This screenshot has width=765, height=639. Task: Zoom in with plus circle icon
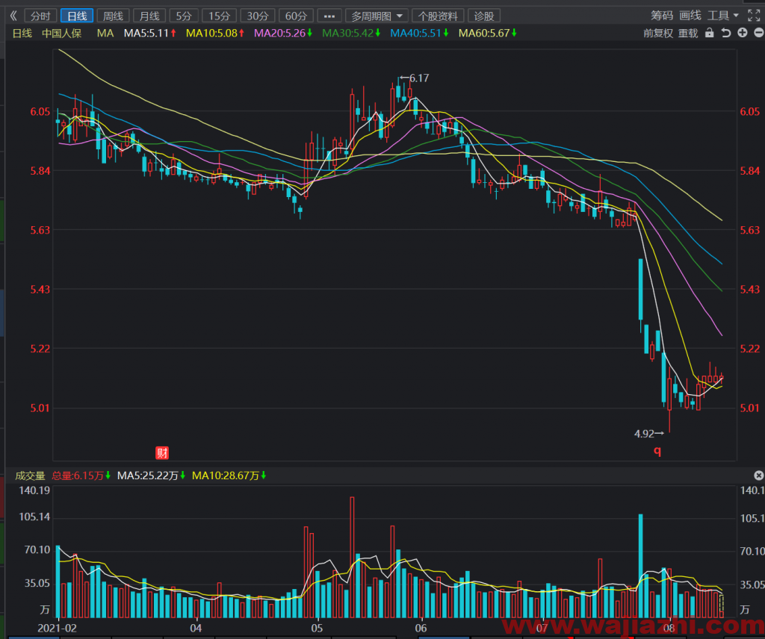[x=743, y=33]
